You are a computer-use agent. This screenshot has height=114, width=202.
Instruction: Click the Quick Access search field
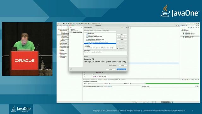pos(190,24)
